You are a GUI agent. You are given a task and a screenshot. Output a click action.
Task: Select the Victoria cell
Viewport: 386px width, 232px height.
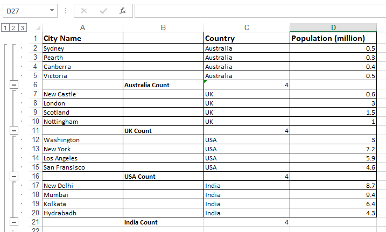point(83,76)
